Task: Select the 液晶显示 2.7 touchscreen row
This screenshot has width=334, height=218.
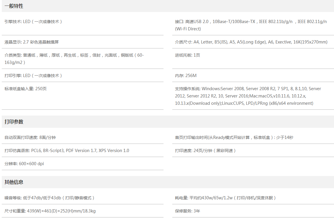Action: pyautogui.click(x=31, y=42)
